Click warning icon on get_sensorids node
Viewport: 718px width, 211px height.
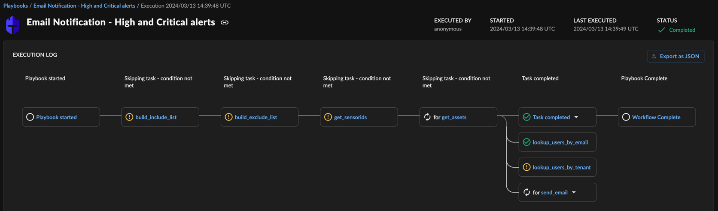328,117
